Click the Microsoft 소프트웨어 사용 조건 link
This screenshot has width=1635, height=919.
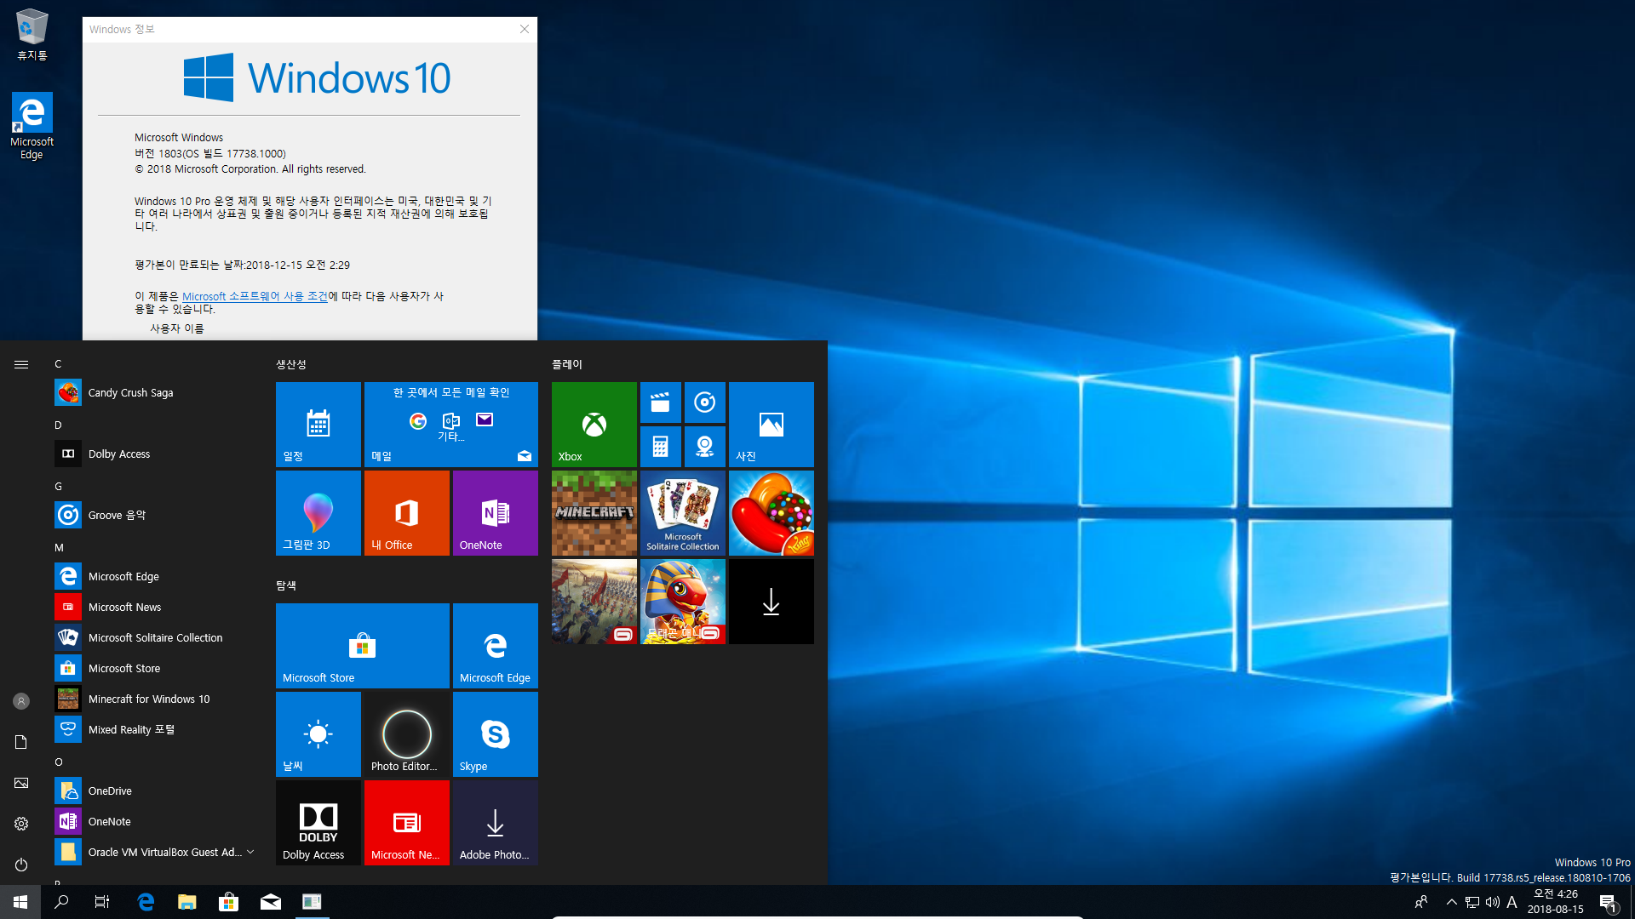pos(255,296)
